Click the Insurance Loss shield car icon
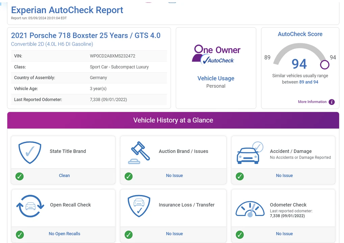This screenshot has height=243, width=344. [x=139, y=206]
